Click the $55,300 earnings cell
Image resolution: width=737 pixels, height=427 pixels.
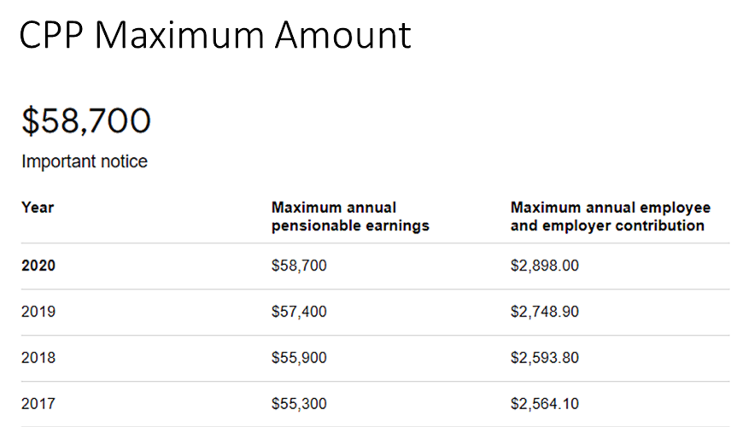point(299,404)
